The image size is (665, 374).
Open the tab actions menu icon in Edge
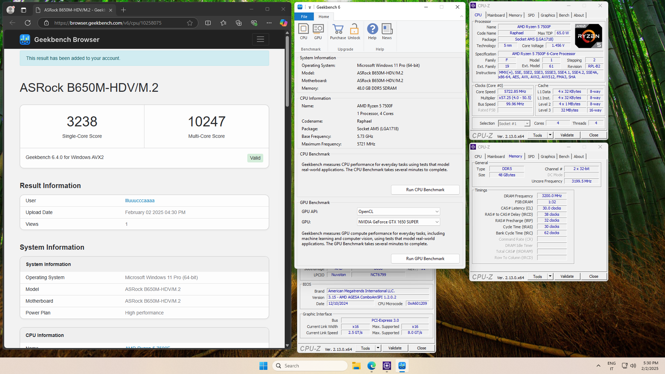(x=24, y=10)
